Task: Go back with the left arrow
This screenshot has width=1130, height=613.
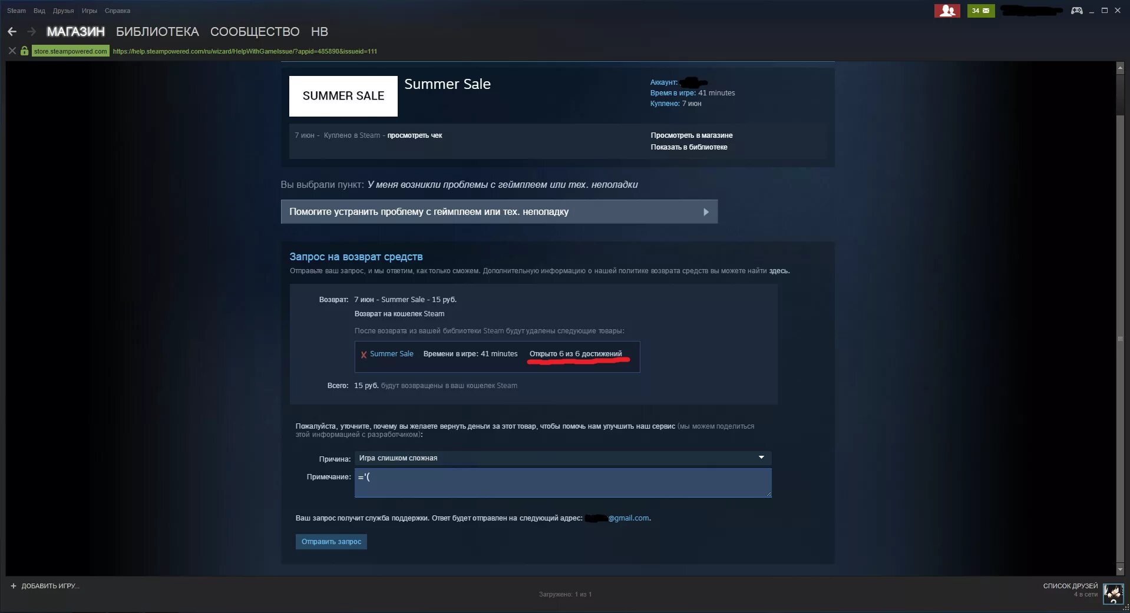Action: (x=12, y=32)
